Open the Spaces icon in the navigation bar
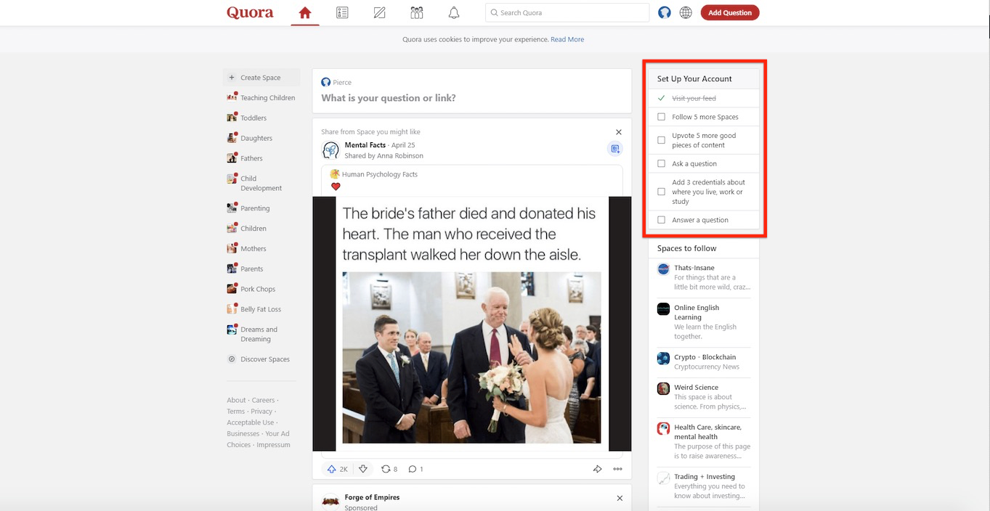This screenshot has height=511, width=990. point(416,12)
